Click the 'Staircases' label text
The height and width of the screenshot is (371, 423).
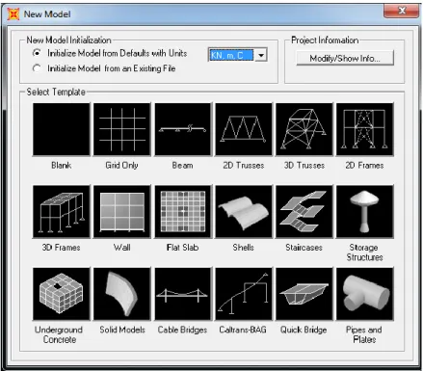(304, 248)
